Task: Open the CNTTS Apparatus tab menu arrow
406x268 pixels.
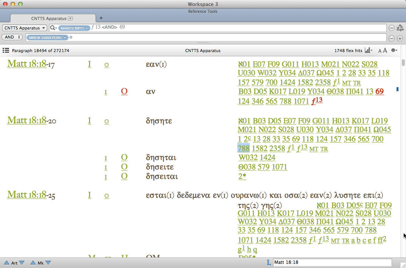Action: 71,18
